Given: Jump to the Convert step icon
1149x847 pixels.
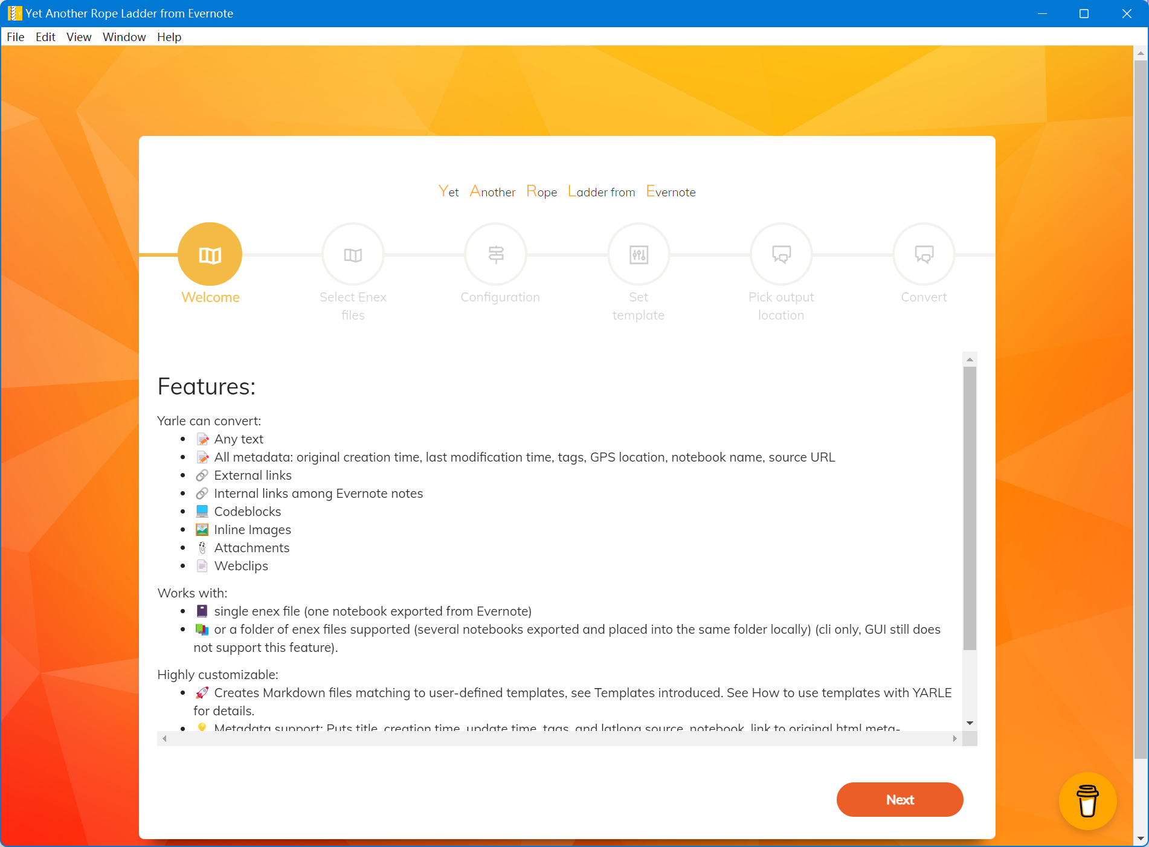Looking at the screenshot, I should click(924, 254).
